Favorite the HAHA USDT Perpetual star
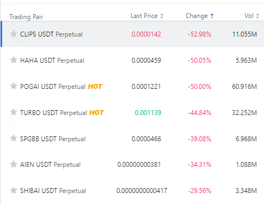The image size is (264, 205). click(14, 60)
